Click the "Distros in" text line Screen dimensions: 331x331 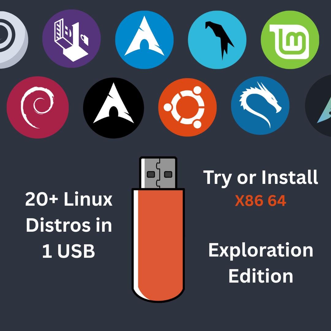(x=69, y=225)
